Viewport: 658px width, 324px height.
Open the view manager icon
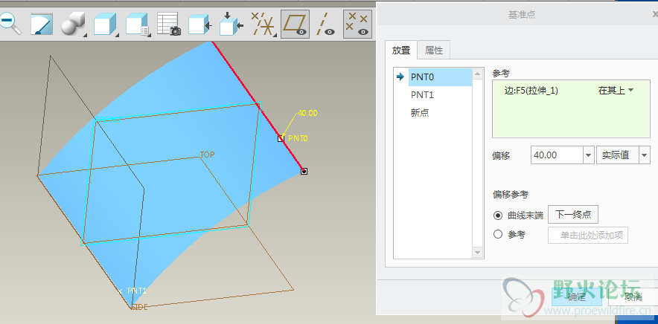(x=137, y=24)
